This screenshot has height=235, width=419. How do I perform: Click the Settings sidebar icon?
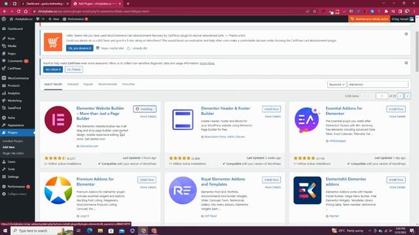click(x=4, y=177)
